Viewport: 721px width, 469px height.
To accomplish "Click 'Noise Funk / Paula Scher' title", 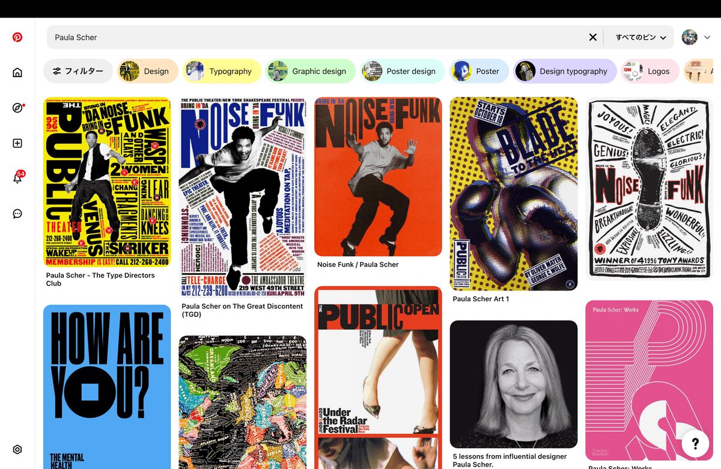I will tap(357, 265).
